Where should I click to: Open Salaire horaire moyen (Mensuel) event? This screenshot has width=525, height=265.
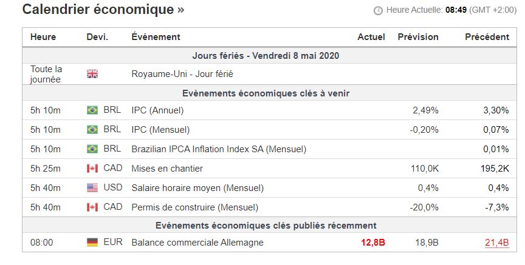(x=194, y=188)
